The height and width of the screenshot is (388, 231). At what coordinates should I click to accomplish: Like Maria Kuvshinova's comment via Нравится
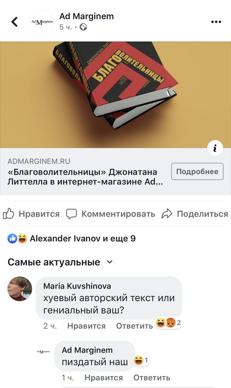coord(87,326)
